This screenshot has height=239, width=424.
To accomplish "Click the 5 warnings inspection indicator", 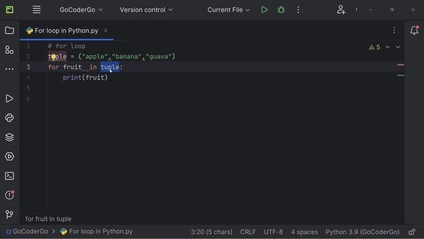I will click(x=374, y=47).
